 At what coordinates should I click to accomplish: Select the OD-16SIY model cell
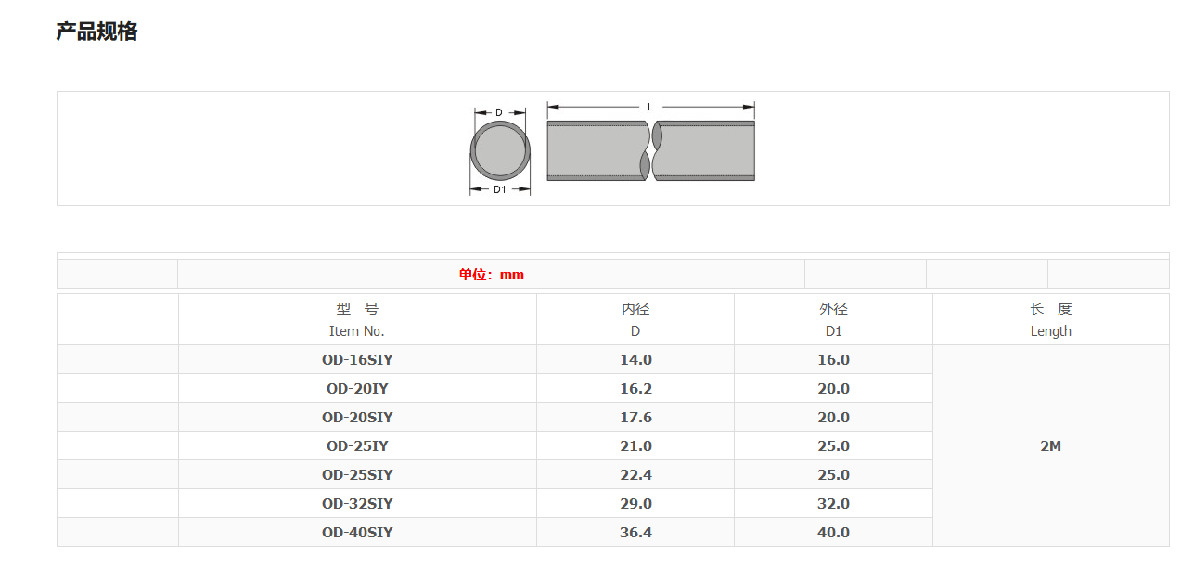pos(357,360)
